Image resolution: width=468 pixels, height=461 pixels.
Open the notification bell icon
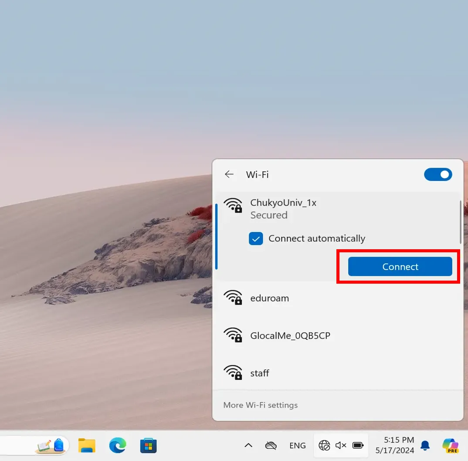pos(425,445)
